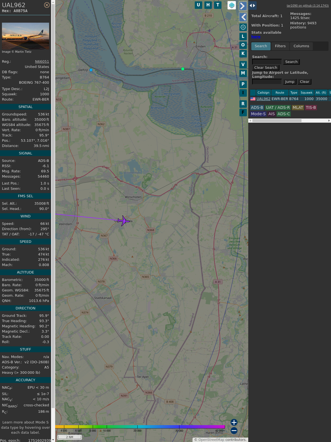
Task: Toggle sidebar width with double-arrow button
Action: [252, 6]
